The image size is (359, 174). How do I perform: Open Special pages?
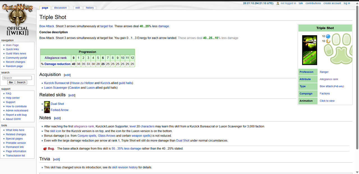[x=14, y=139]
